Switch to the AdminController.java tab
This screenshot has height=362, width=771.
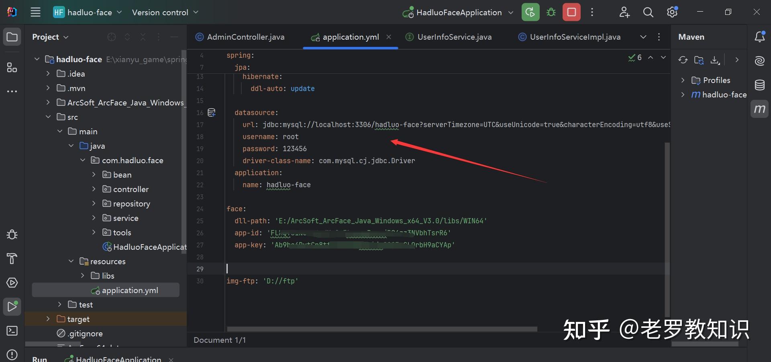click(245, 36)
